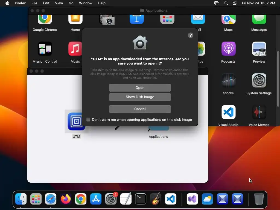
Task: Open the Trash in the Dock
Action: coord(259,199)
